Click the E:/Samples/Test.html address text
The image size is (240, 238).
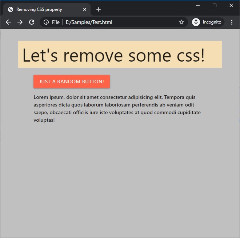click(x=89, y=22)
